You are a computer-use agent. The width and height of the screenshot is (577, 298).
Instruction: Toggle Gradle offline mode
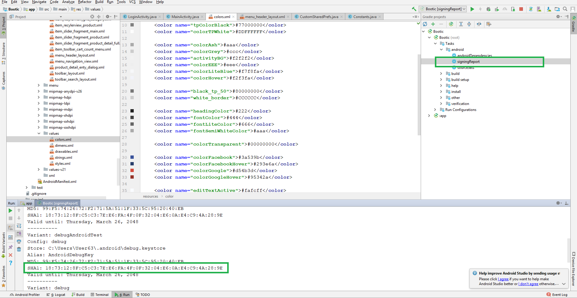click(x=479, y=24)
